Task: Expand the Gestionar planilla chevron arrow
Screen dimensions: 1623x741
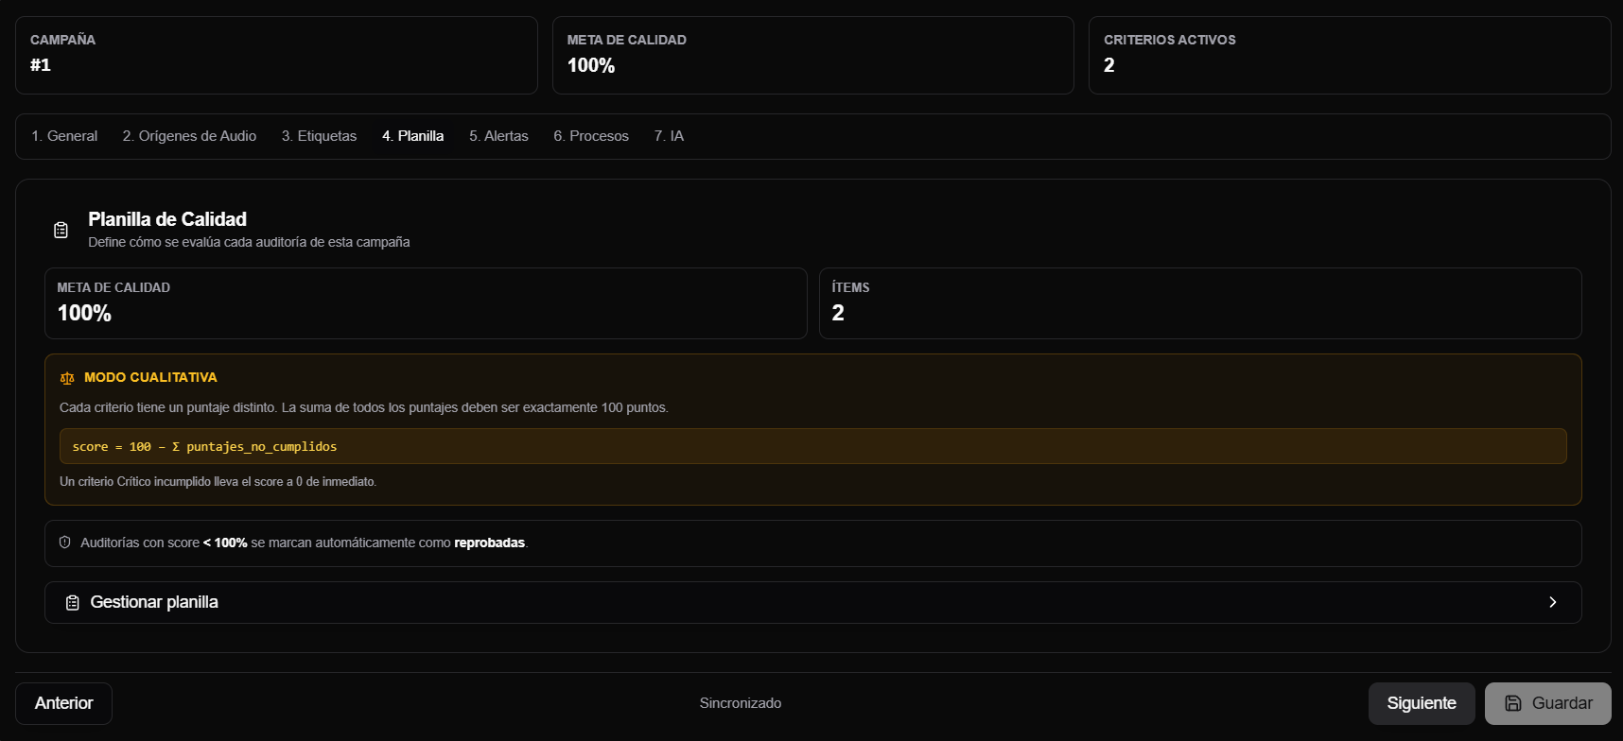Action: 1552,602
